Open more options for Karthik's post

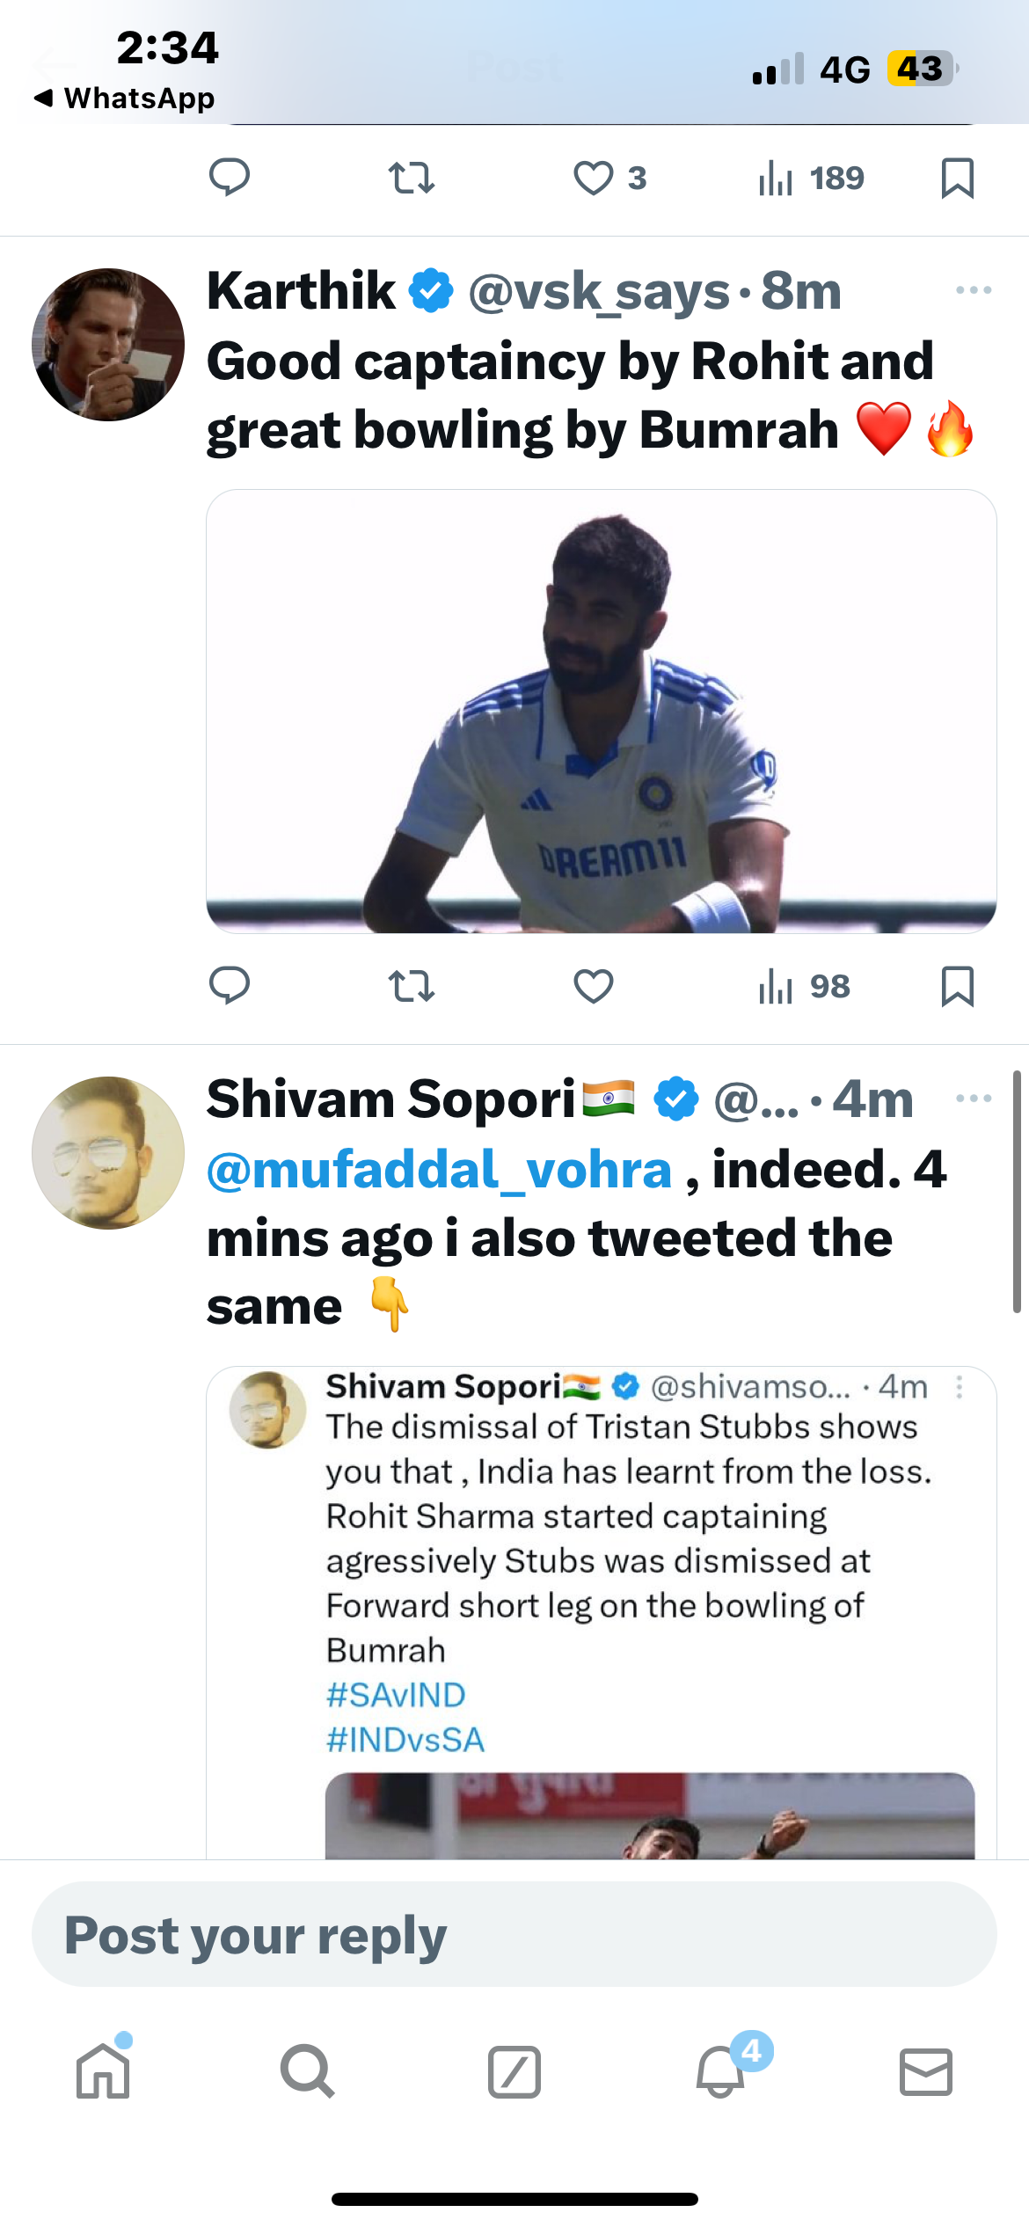[x=974, y=290]
